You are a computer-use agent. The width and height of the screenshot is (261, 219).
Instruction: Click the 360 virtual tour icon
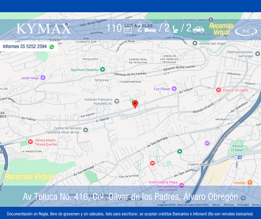click(246, 31)
